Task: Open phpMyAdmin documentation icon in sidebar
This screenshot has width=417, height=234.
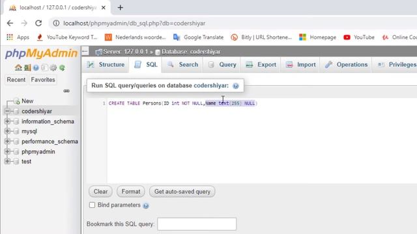Action: 36,68
